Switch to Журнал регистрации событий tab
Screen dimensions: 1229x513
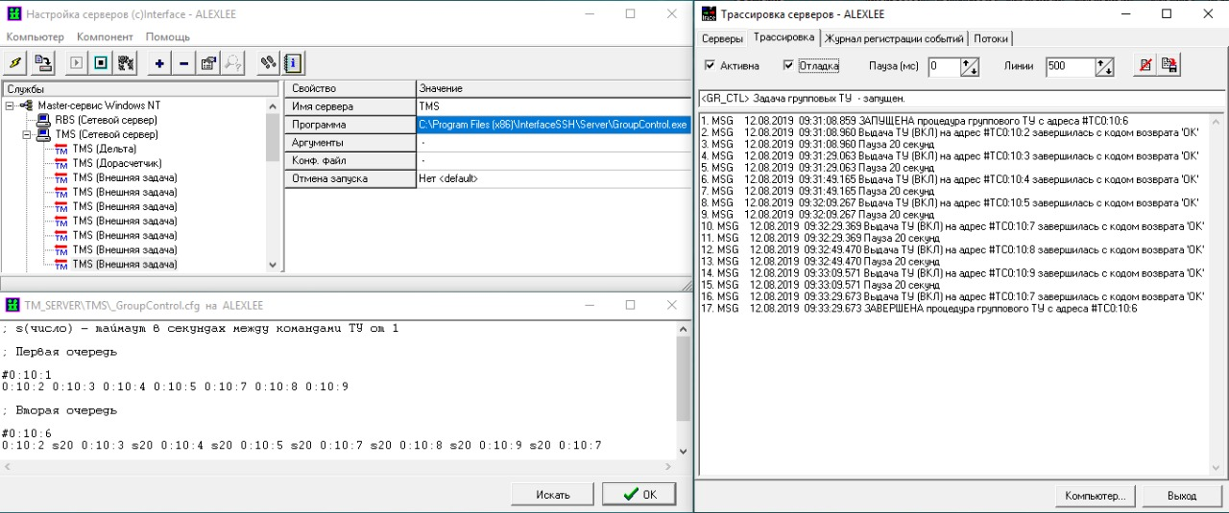coord(894,38)
